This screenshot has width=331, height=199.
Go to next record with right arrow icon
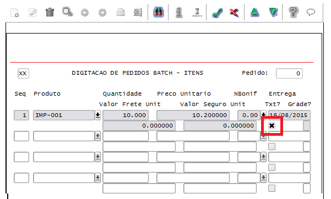[102, 13]
